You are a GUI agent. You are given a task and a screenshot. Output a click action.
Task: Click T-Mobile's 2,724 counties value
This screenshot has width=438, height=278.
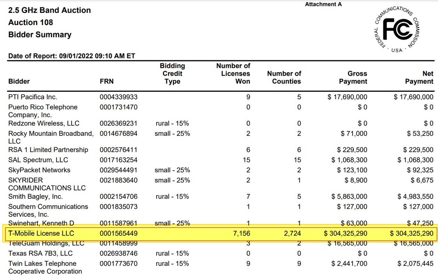[292, 233]
